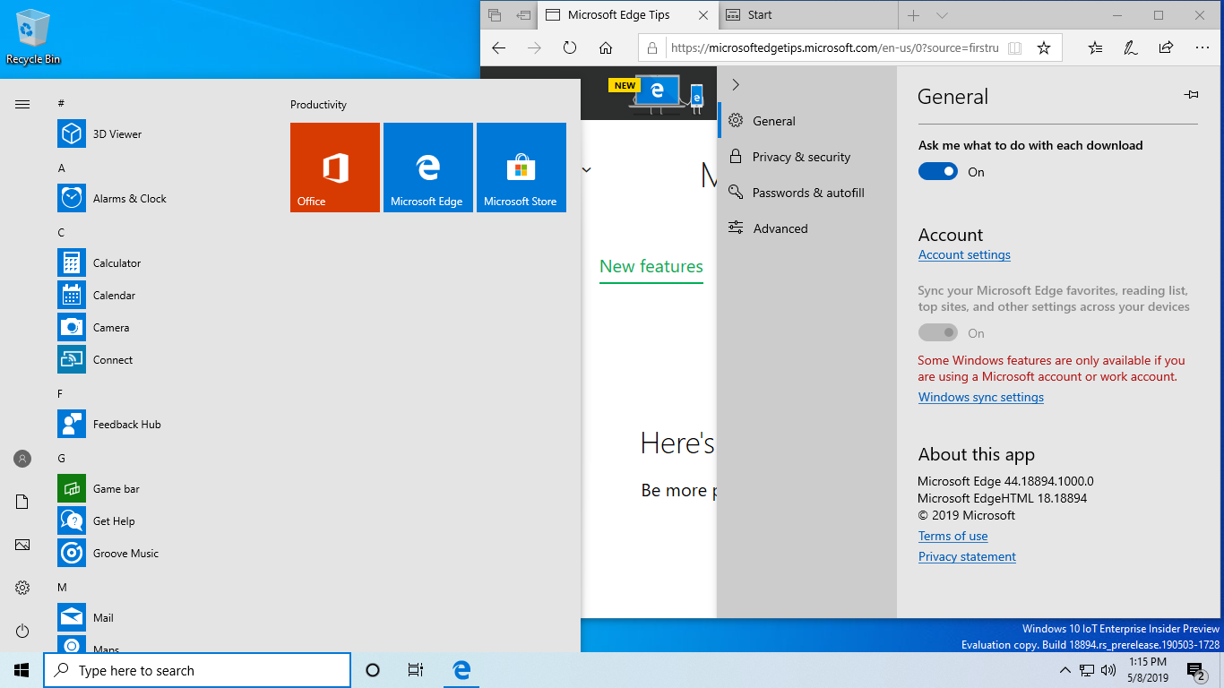Open a new tab in Edge
This screenshot has height=688, width=1224.
(x=913, y=15)
